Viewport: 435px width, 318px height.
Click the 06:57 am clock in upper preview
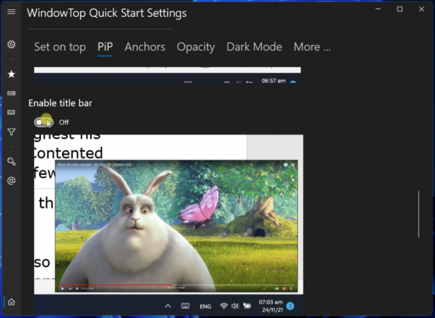[x=273, y=81]
